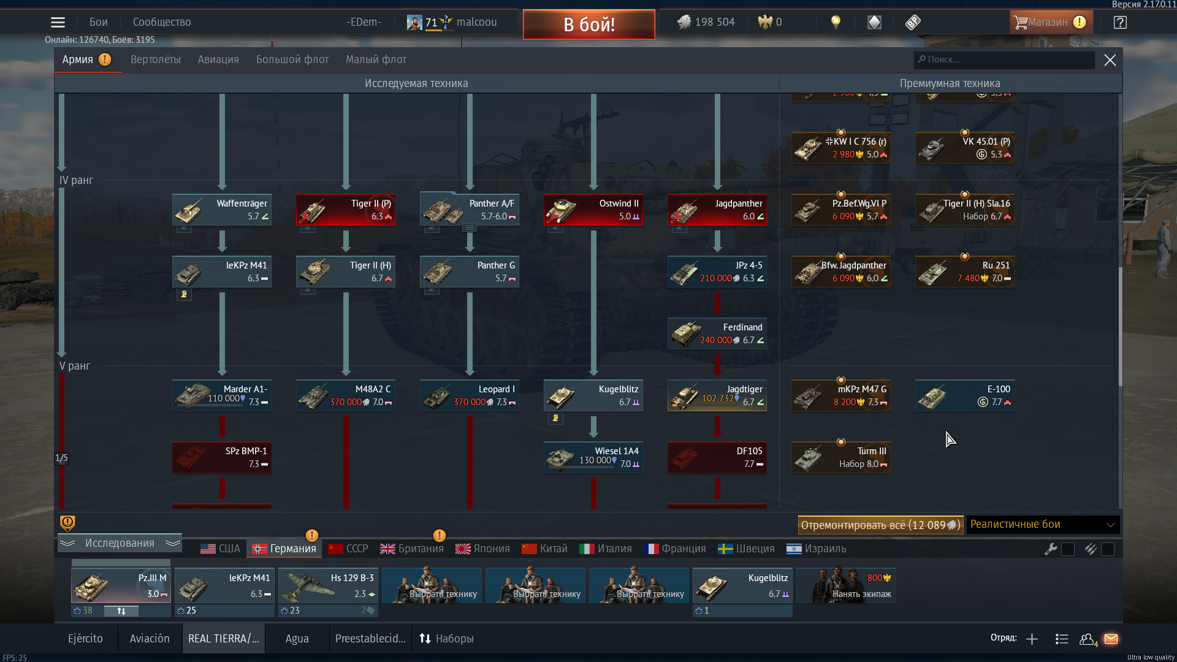Select the Marder A1- vehicle
The width and height of the screenshot is (1177, 662).
pyautogui.click(x=222, y=395)
